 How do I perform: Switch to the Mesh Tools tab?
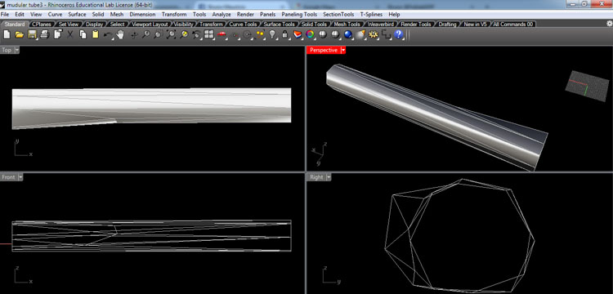[347, 24]
